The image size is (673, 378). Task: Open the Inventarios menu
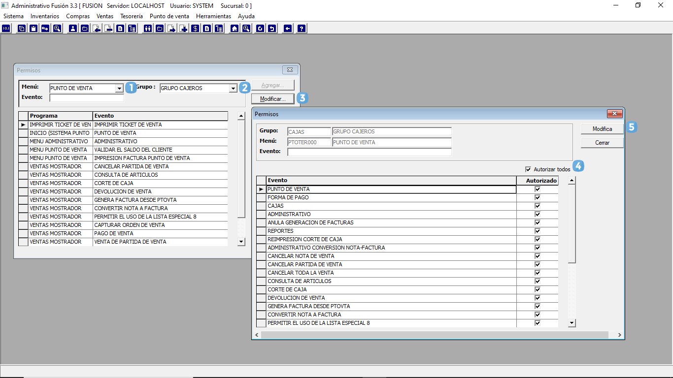pos(45,16)
